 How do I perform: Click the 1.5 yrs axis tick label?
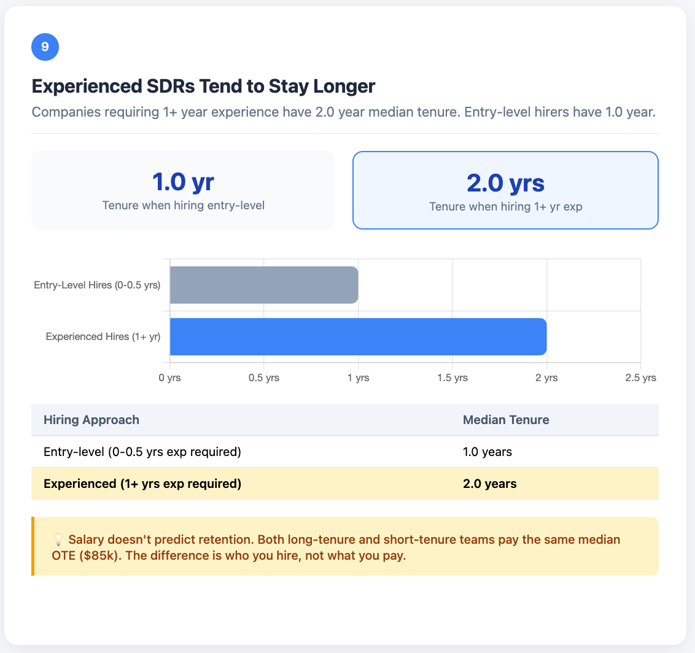point(452,377)
